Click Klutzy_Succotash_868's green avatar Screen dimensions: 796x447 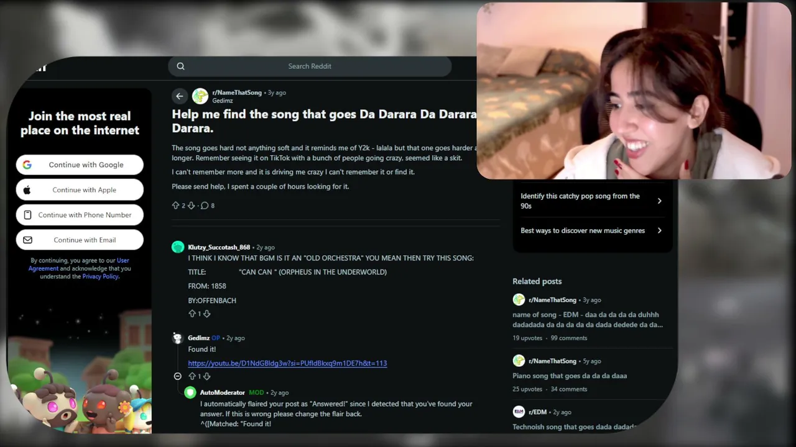pyautogui.click(x=178, y=247)
